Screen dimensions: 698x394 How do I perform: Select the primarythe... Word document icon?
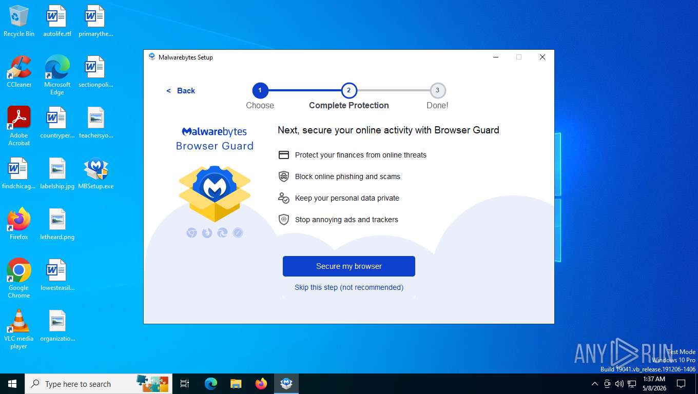[95, 21]
